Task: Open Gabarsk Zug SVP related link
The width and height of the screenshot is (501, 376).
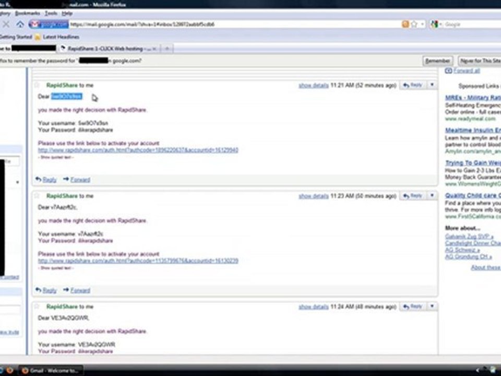Action: pos(469,237)
